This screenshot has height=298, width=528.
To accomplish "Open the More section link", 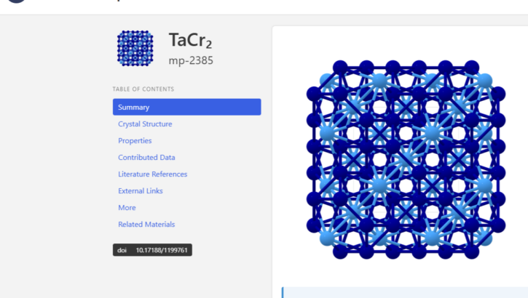I will coord(127,208).
